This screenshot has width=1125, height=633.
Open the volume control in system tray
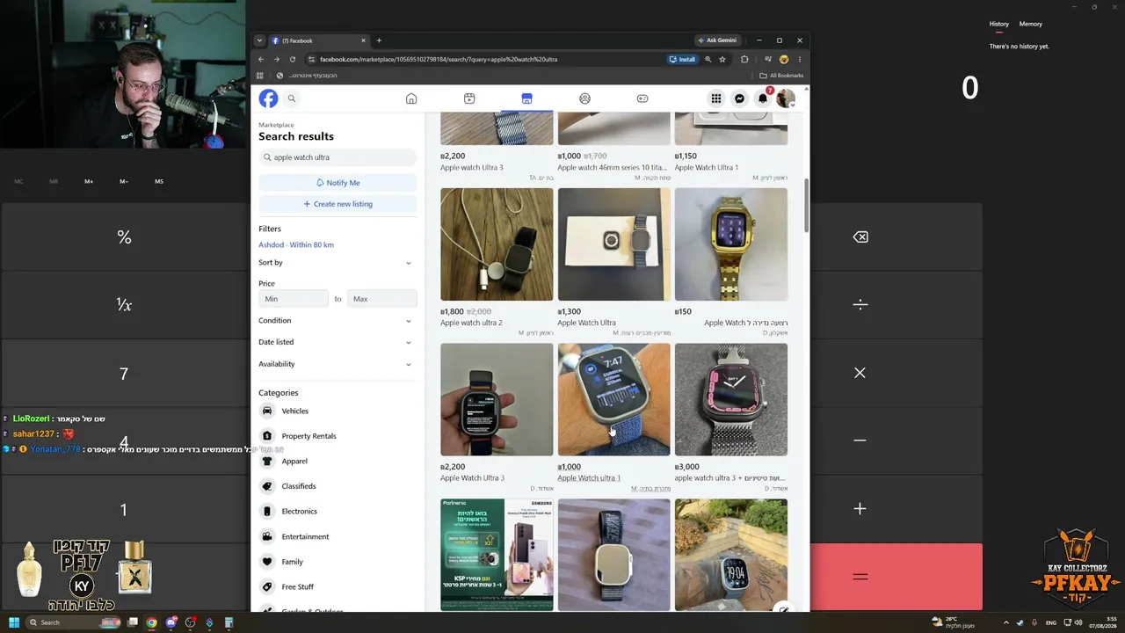pyautogui.click(x=1078, y=622)
